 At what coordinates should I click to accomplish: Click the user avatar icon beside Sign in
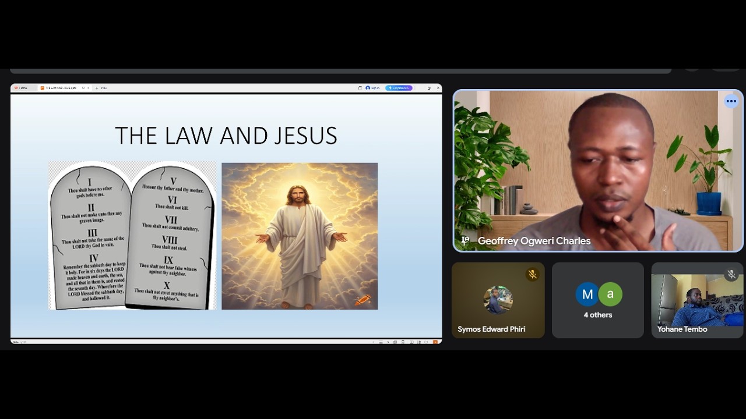pos(368,88)
